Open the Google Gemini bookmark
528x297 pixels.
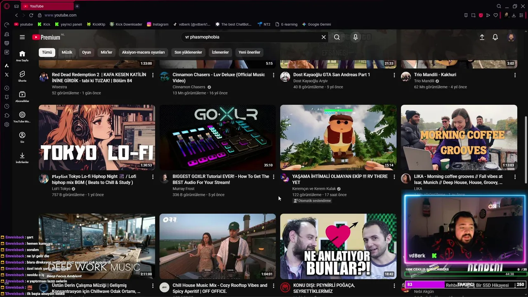[316, 24]
